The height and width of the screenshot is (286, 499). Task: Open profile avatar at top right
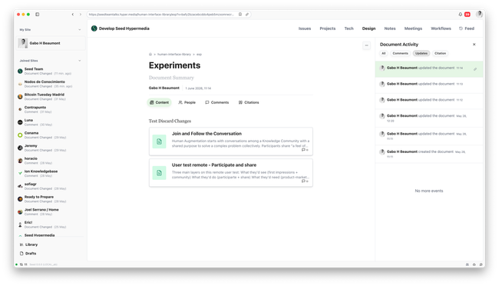pyautogui.click(x=479, y=14)
